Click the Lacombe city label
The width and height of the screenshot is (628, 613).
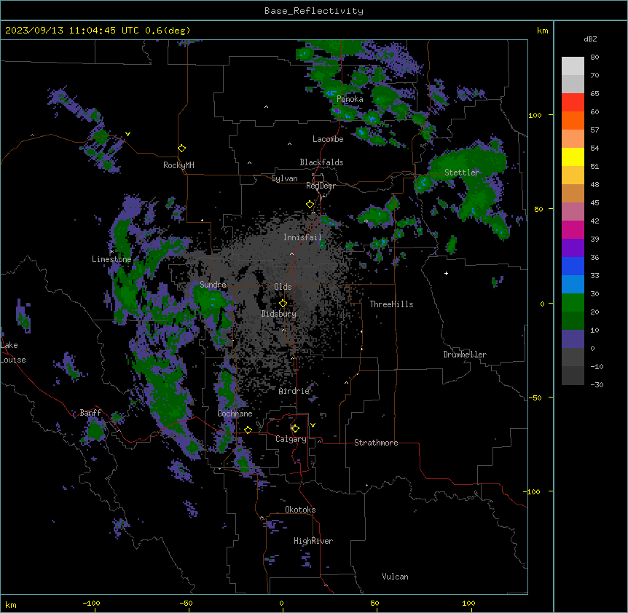pyautogui.click(x=328, y=139)
